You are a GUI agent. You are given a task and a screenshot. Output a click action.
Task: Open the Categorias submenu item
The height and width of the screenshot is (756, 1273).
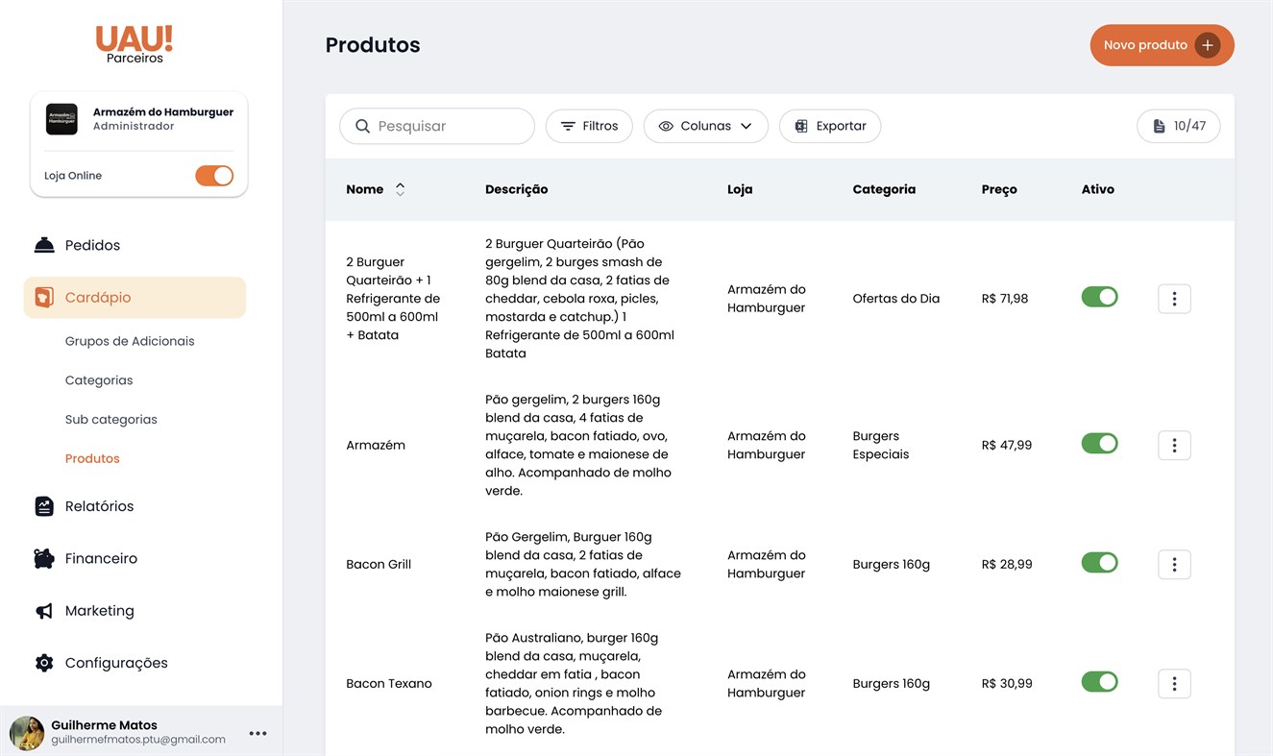click(x=99, y=380)
